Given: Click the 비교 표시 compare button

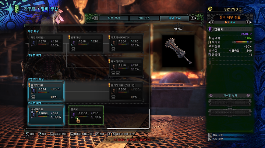Looking at the screenshot, I should [216, 135].
